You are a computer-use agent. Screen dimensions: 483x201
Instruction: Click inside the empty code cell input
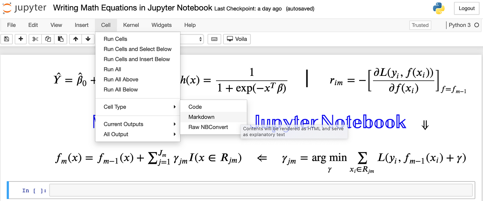[x=261, y=190]
